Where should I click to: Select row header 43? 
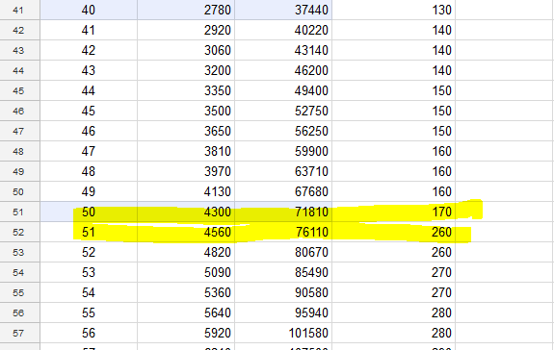(20, 50)
